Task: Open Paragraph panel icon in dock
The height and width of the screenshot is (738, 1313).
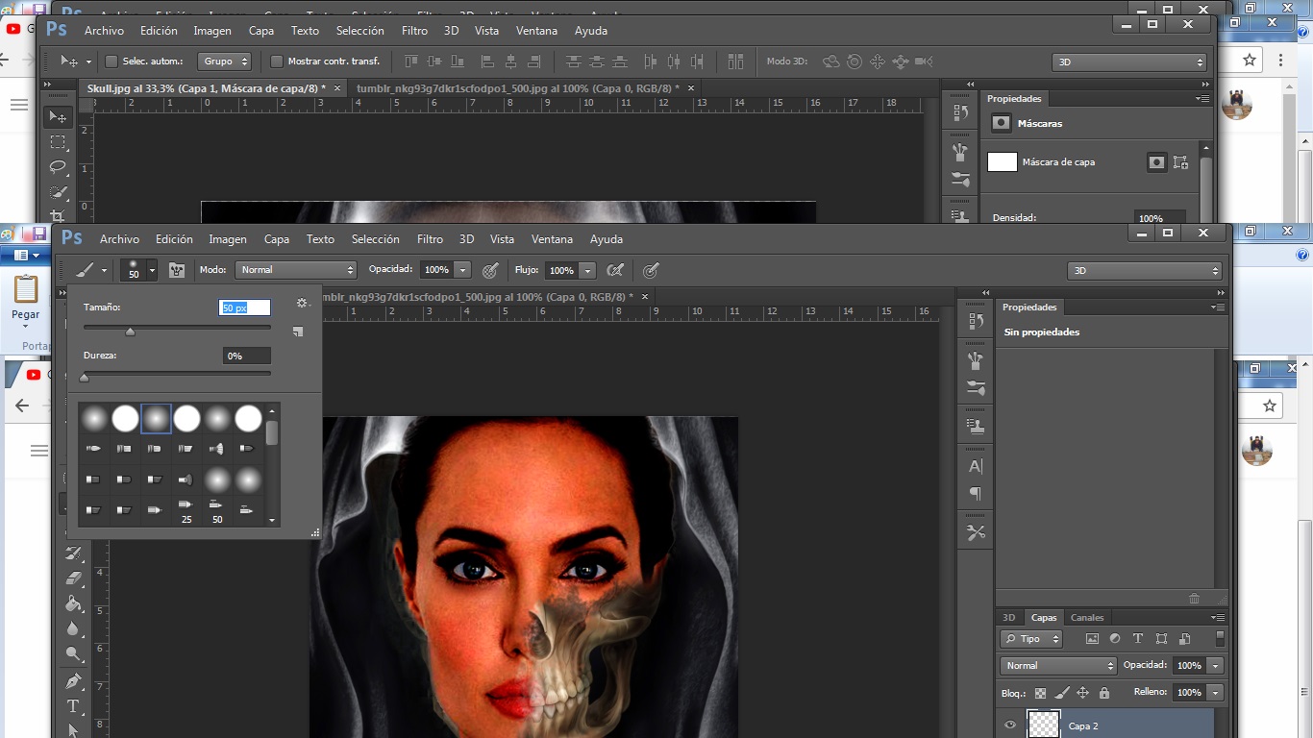Action: coord(976,494)
